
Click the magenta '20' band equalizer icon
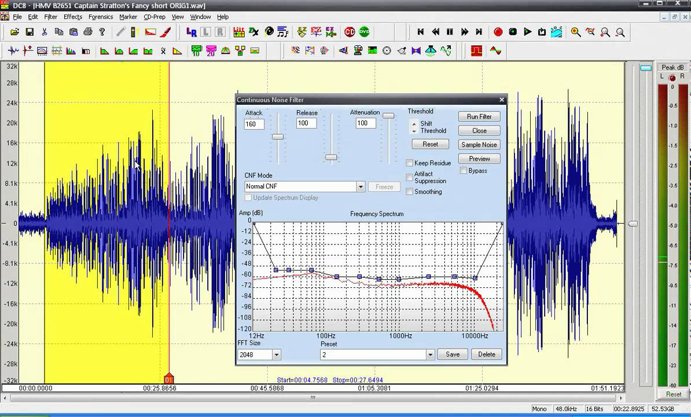pyautogui.click(x=211, y=51)
